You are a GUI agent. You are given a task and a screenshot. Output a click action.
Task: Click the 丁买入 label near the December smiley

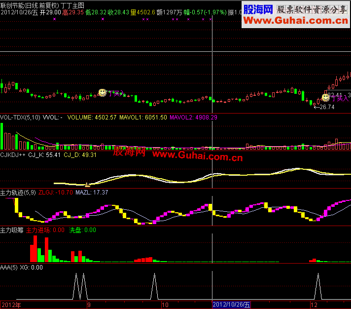340,98
